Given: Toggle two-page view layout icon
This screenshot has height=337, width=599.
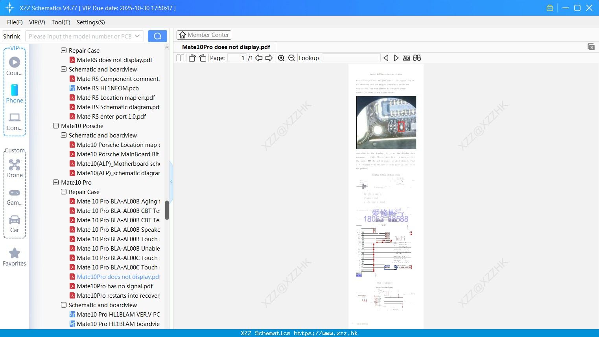Looking at the screenshot, I should click(180, 58).
